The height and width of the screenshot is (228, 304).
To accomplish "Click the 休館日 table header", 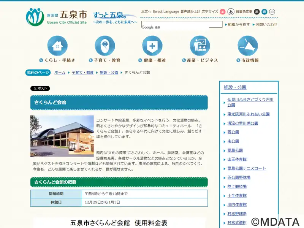I will pyautogui.click(x=56, y=202).
